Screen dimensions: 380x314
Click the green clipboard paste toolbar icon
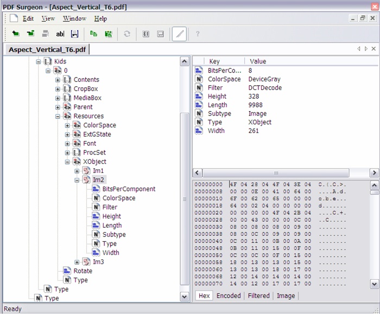click(109, 34)
